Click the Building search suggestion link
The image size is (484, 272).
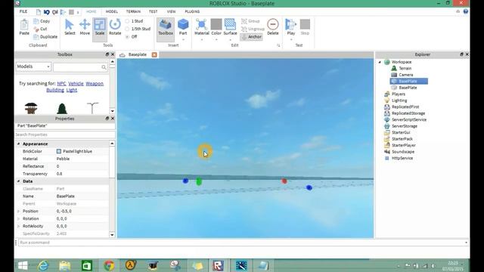[x=55, y=90]
